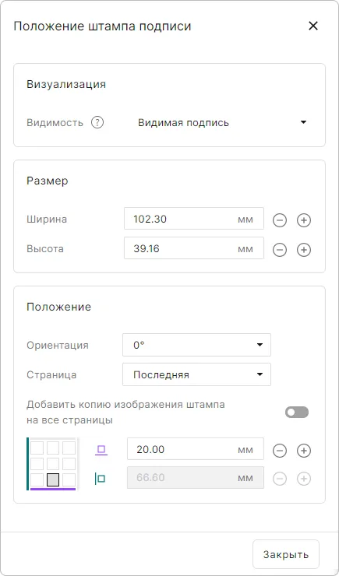Image resolution: width=339 pixels, height=576 pixels.
Task: Select center cell of position grid
Action: click(x=53, y=464)
